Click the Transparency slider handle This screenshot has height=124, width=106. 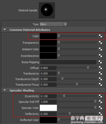click(59, 43)
